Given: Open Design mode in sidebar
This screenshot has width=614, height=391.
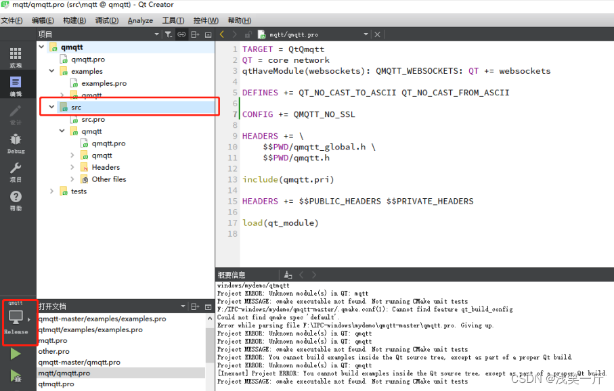Looking at the screenshot, I should click(x=16, y=115).
